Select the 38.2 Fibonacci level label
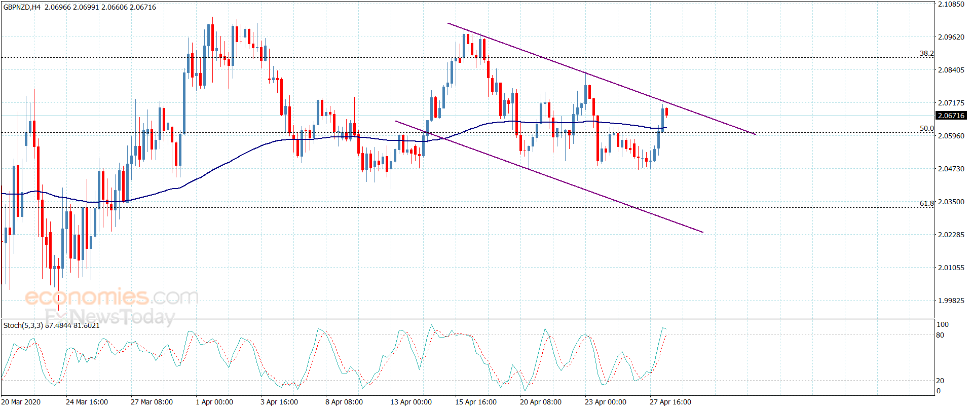This screenshot has width=971, height=409. tap(926, 53)
